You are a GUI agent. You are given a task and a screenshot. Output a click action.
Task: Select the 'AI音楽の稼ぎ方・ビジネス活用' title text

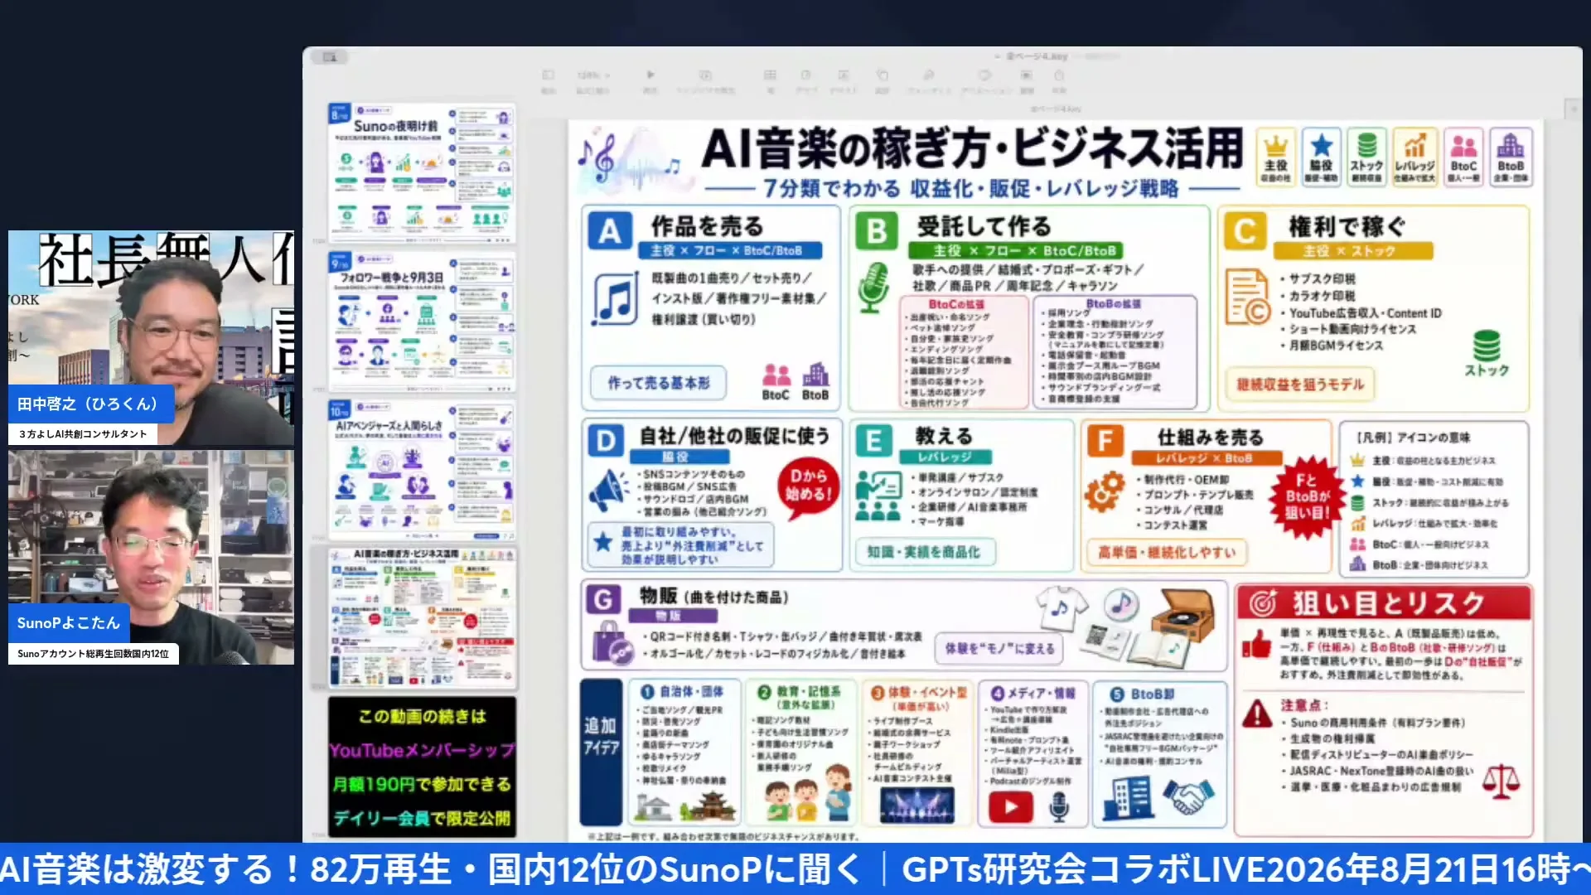[x=972, y=148]
